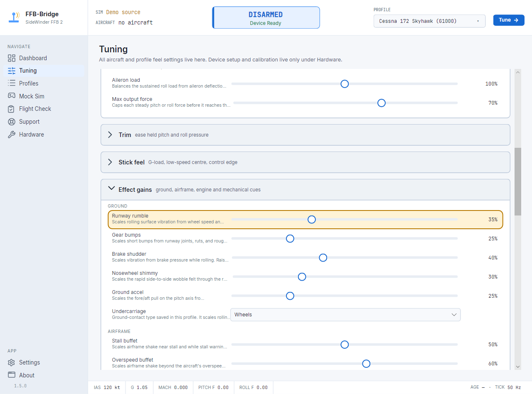The image size is (532, 394).
Task: Open the Undercarriage Wheels dropdown
Action: tap(345, 315)
